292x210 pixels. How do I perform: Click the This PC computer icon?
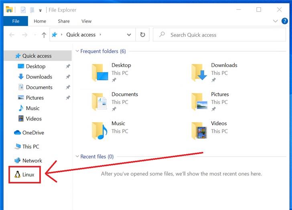tap(18, 147)
